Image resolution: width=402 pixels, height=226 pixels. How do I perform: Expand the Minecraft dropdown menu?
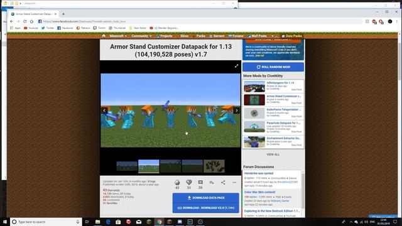(x=118, y=36)
